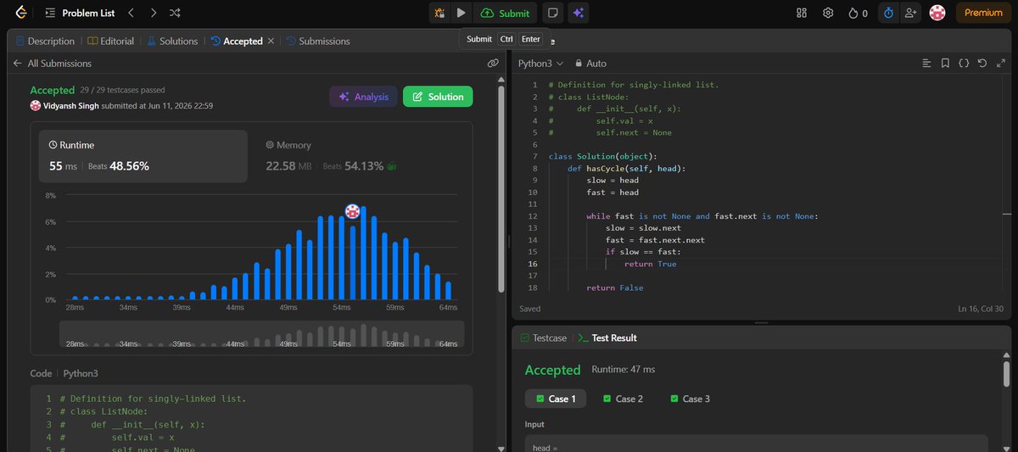Click line 18 'return False' in editor
This screenshot has height=452, width=1018.
pyautogui.click(x=614, y=287)
